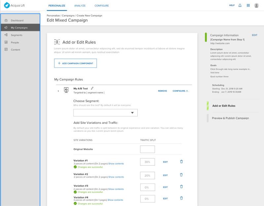The image size is (264, 206).
Task: Click Variation #1 green success checkmark
Action: 75,167
